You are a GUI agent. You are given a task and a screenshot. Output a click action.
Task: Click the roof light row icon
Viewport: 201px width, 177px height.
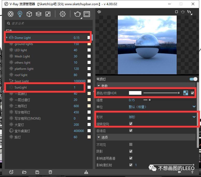11,75
